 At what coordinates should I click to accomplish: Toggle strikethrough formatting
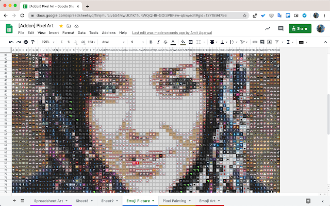[x=166, y=42]
